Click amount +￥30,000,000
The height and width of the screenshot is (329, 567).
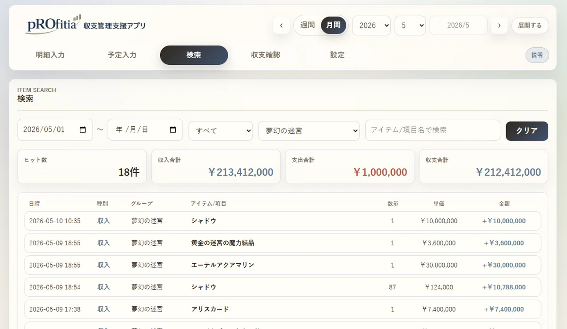pyautogui.click(x=504, y=265)
